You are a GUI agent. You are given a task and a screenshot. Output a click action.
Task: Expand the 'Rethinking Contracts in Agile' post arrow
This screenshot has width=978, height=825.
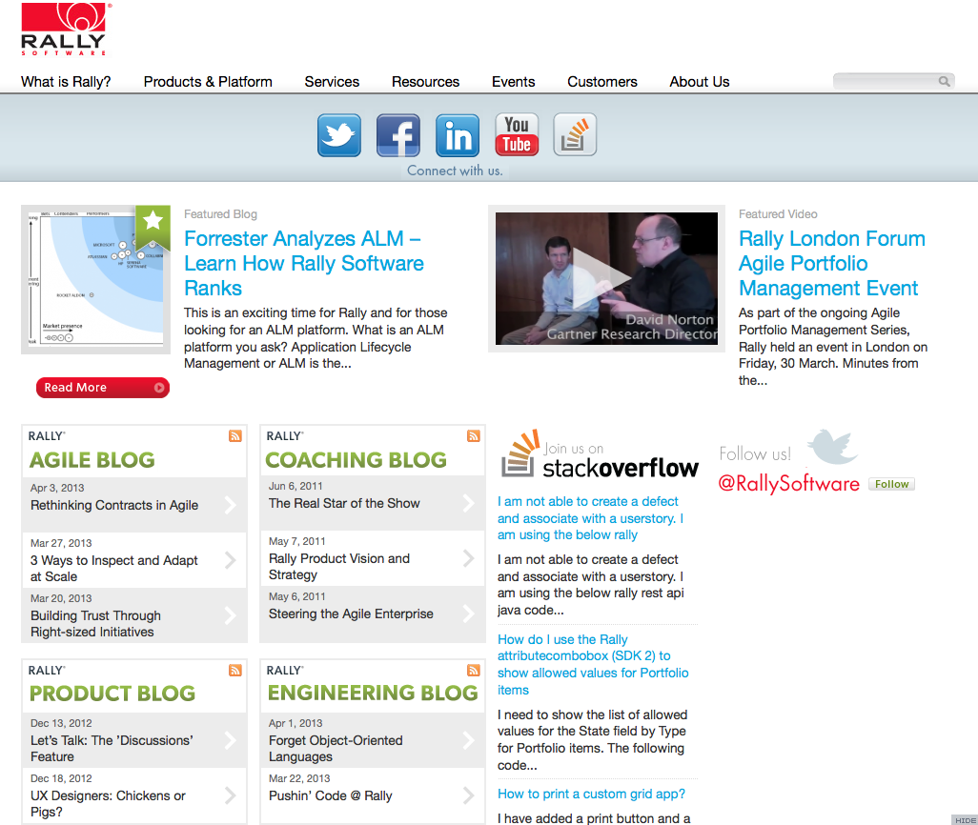(230, 504)
